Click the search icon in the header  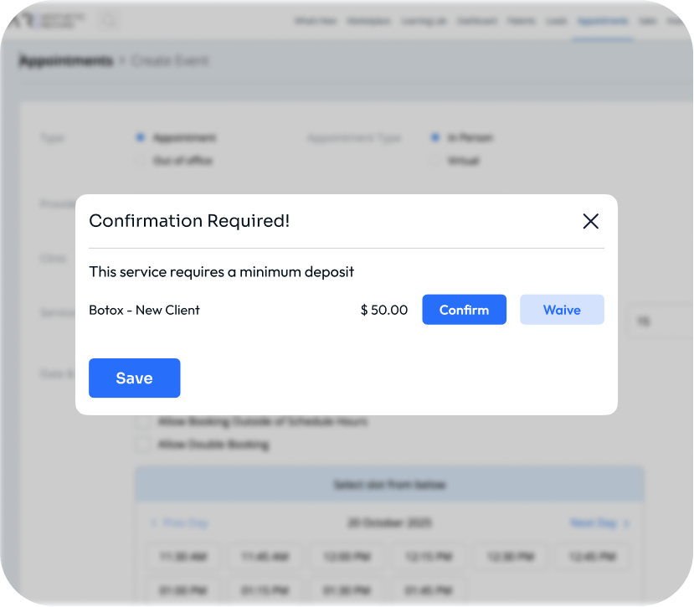(x=111, y=22)
